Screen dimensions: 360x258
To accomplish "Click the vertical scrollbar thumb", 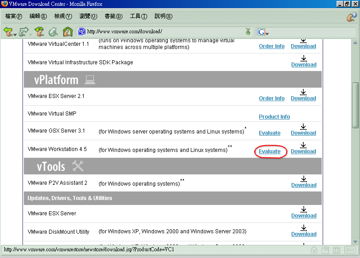I will [355, 103].
